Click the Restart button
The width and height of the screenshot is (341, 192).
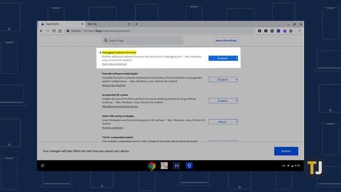tap(286, 151)
